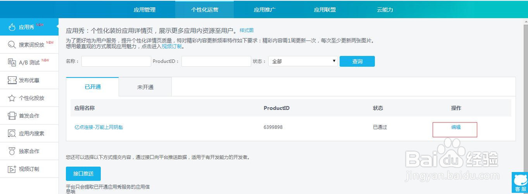
Task: Click the 接口推送 button
Action: 83,173
